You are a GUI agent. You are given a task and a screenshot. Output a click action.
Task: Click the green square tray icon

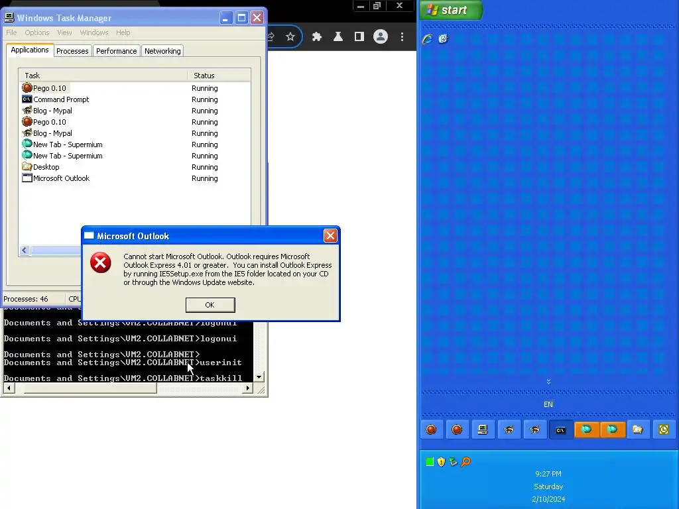point(430,462)
